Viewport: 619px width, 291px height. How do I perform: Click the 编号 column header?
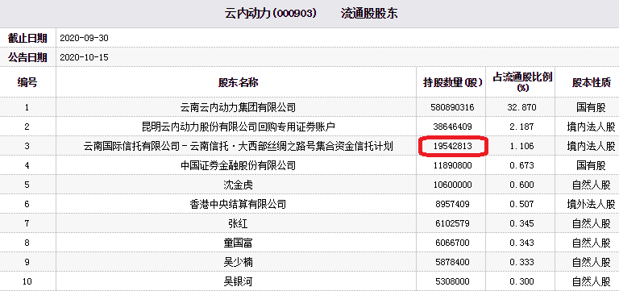27,82
